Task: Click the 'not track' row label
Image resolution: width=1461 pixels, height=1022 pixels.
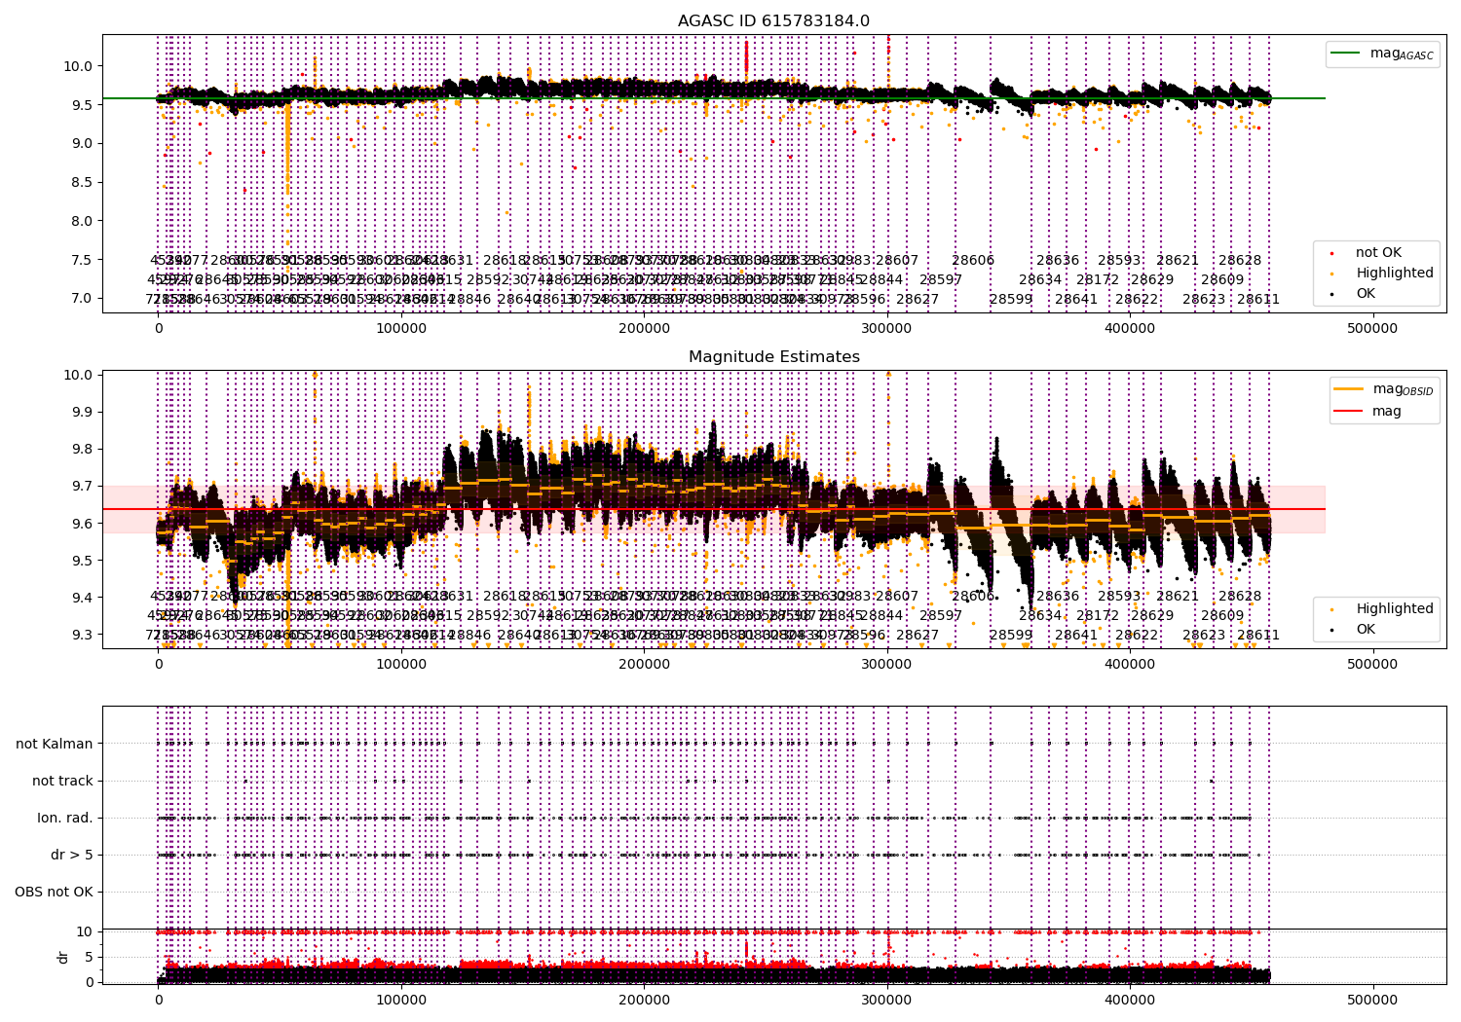Action: 62,781
